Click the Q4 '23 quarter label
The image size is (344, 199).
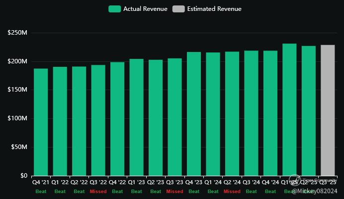click(x=194, y=182)
